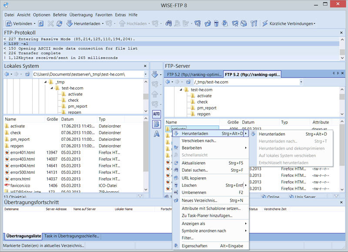Switch to the first FTP 5.2 server tab
The width and height of the screenshot is (348, 252).
pos(194,74)
